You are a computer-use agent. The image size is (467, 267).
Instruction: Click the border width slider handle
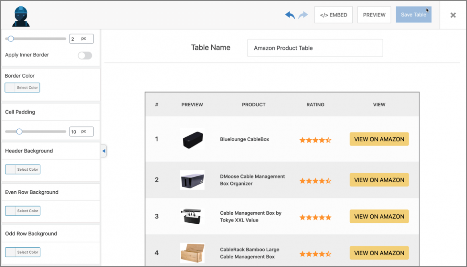(11, 39)
